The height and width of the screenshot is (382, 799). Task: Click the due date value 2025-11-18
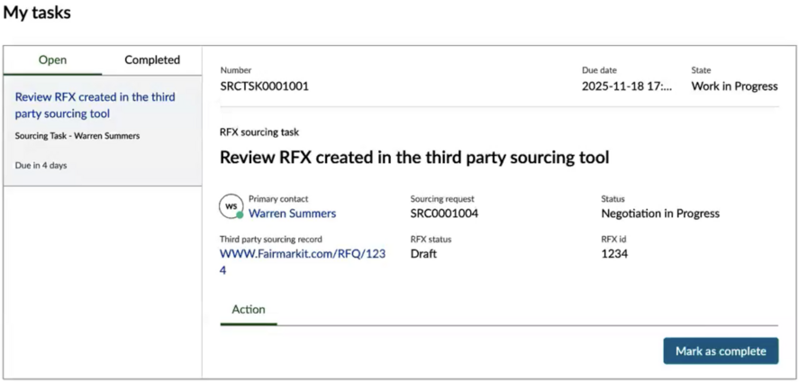pos(627,86)
